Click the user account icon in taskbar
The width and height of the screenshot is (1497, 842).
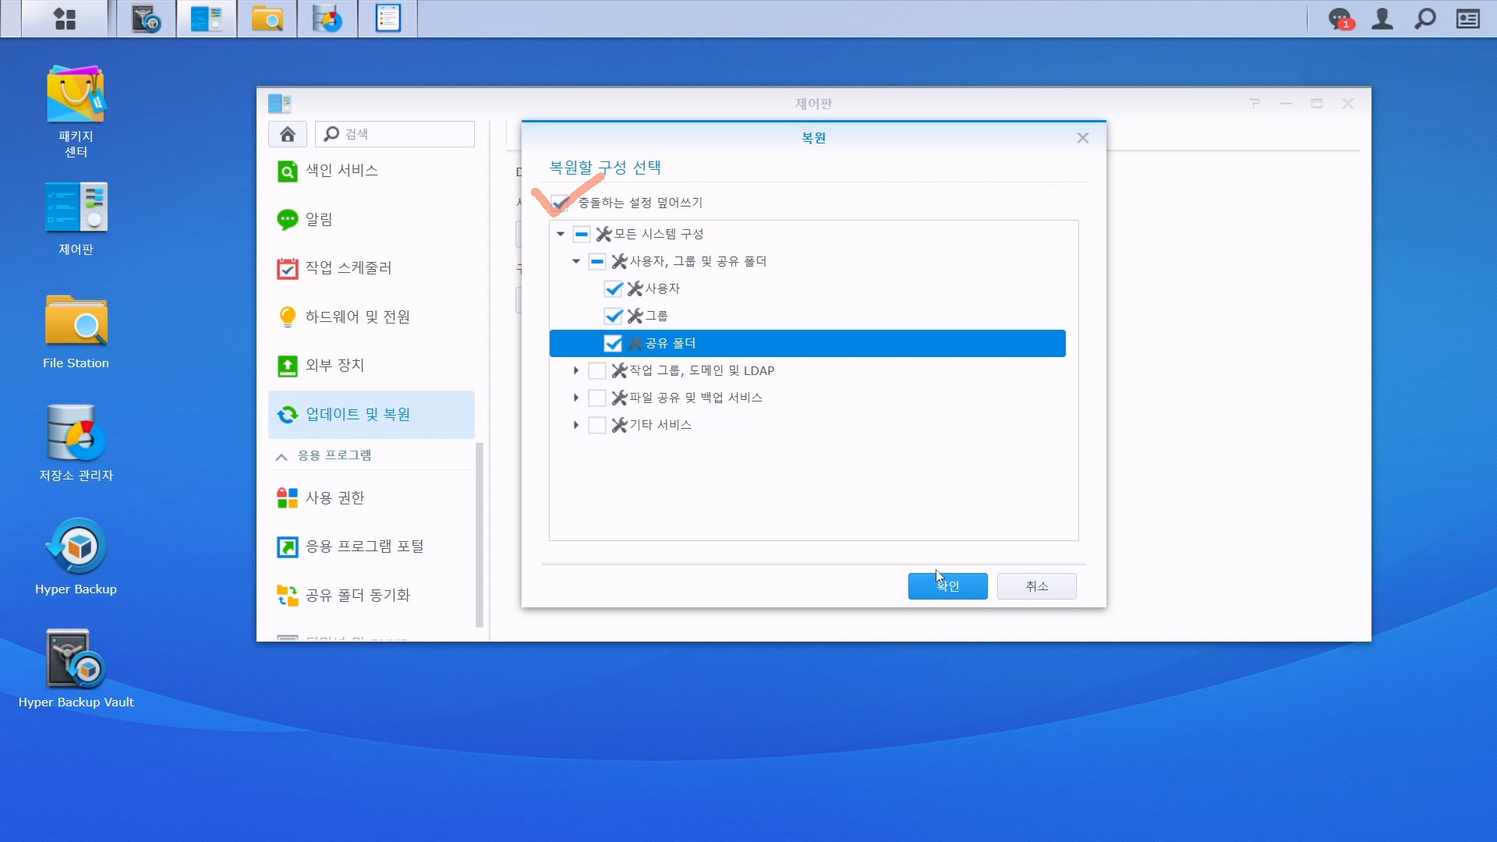(x=1382, y=19)
